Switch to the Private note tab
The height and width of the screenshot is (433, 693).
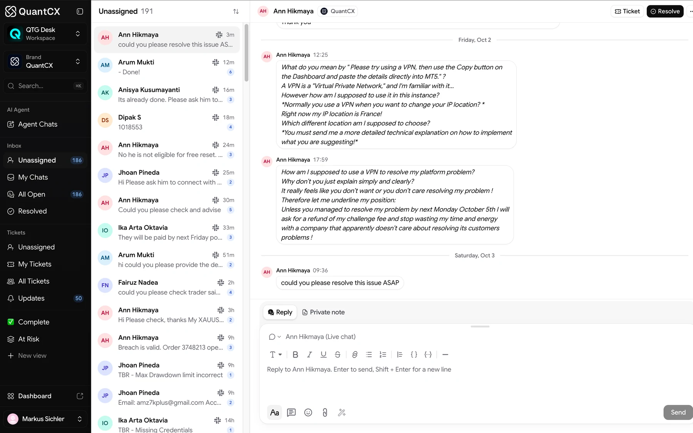pyautogui.click(x=323, y=312)
